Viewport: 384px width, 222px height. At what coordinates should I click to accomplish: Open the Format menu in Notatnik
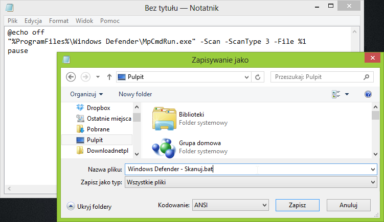(59, 21)
